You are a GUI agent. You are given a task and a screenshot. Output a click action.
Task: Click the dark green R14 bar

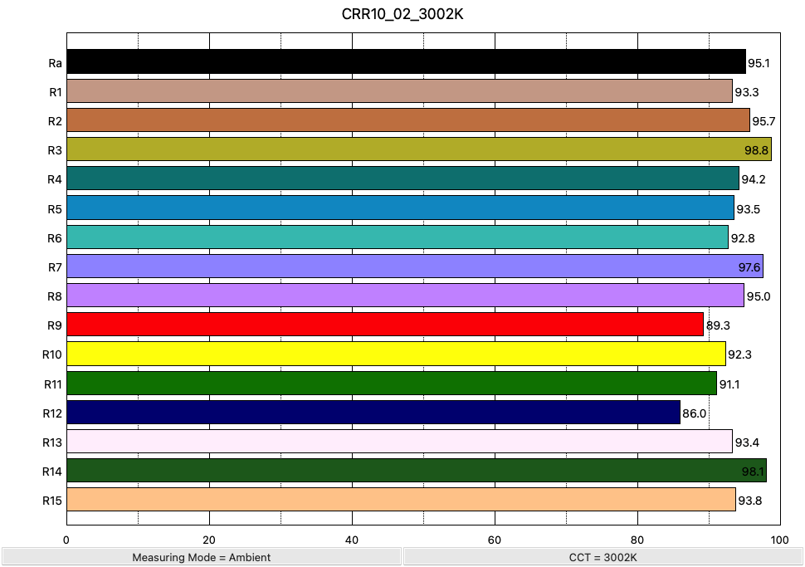(417, 471)
